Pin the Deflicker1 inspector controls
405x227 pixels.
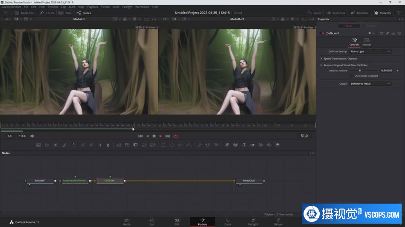click(x=388, y=33)
